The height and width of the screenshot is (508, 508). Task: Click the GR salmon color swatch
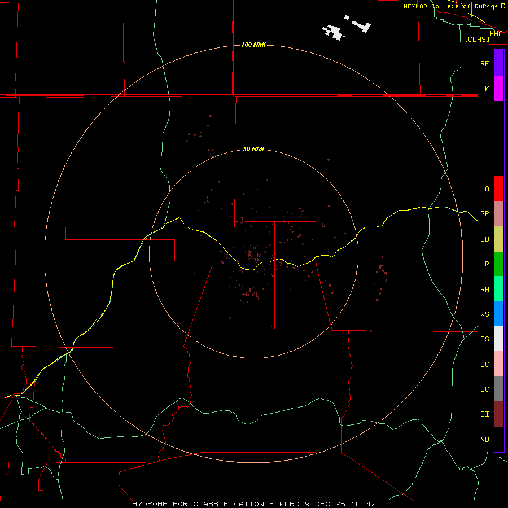click(498, 214)
